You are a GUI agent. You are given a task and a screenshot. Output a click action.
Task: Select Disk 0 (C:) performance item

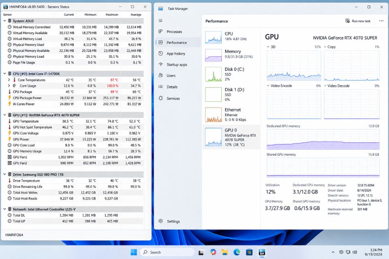tap(231, 74)
